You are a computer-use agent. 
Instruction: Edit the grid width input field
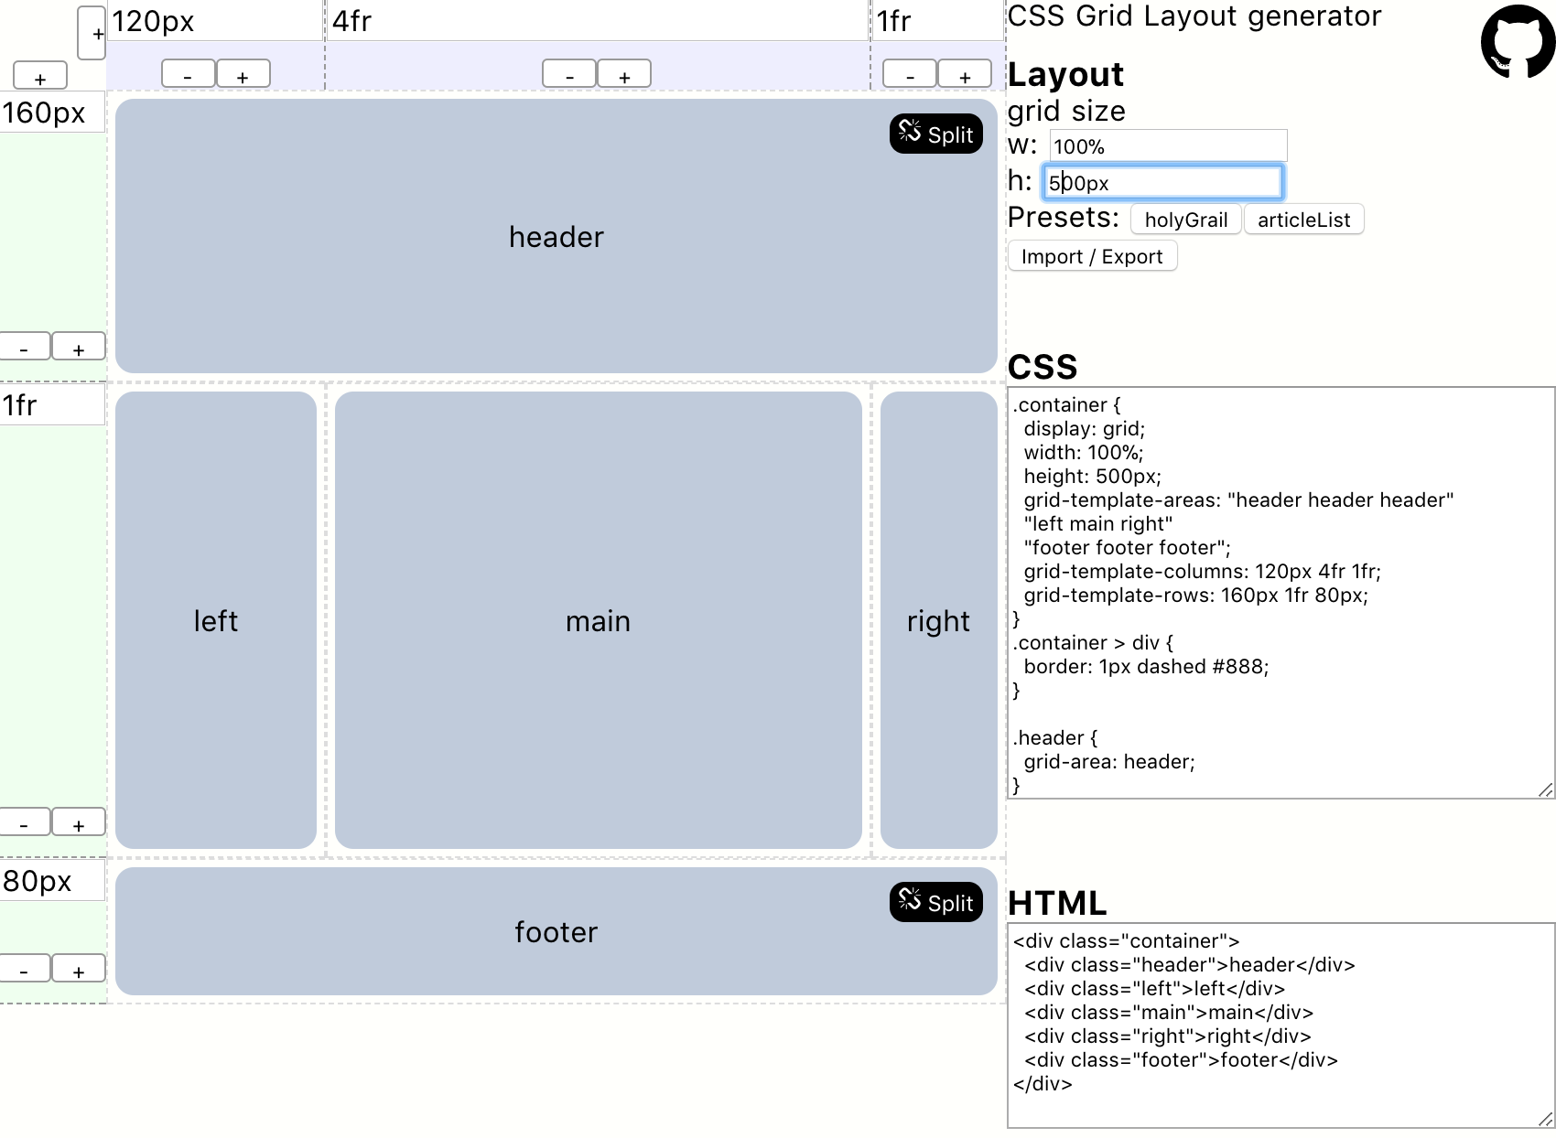[1167, 146]
